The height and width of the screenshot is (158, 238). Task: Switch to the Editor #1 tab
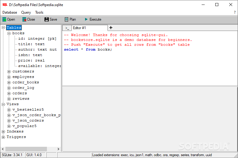[x=90, y=28]
